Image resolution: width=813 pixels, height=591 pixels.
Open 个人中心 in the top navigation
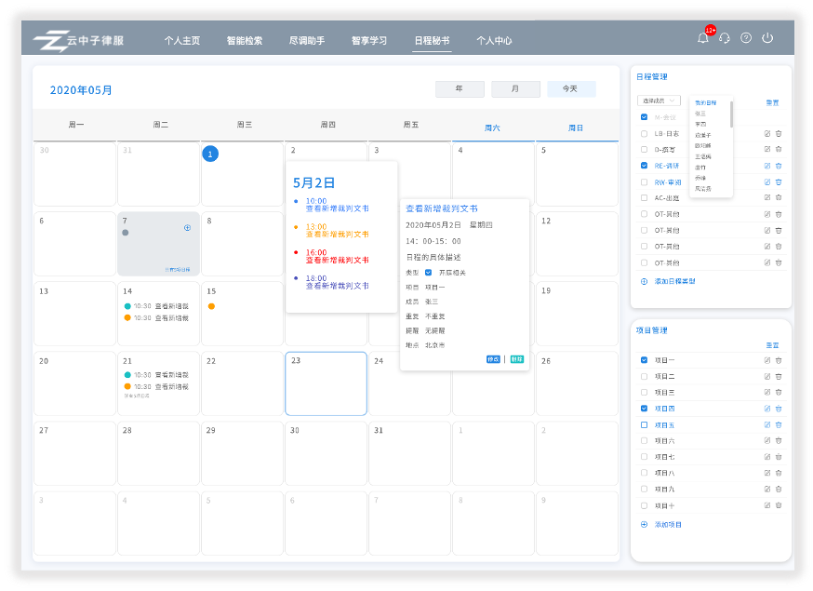click(494, 40)
